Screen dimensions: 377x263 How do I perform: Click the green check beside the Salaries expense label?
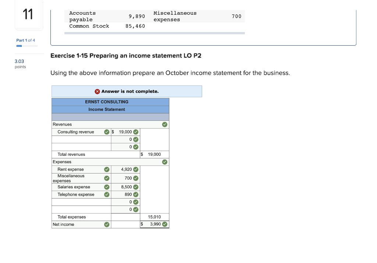click(107, 187)
